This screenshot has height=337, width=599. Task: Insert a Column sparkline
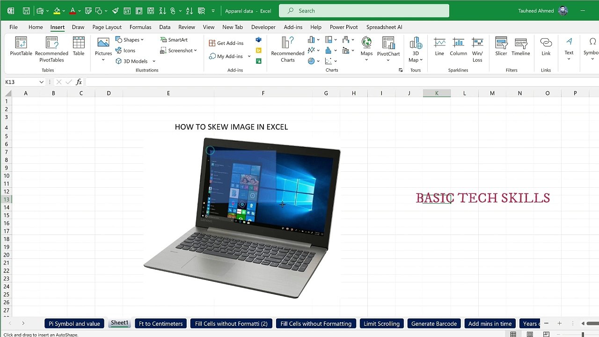tap(459, 47)
